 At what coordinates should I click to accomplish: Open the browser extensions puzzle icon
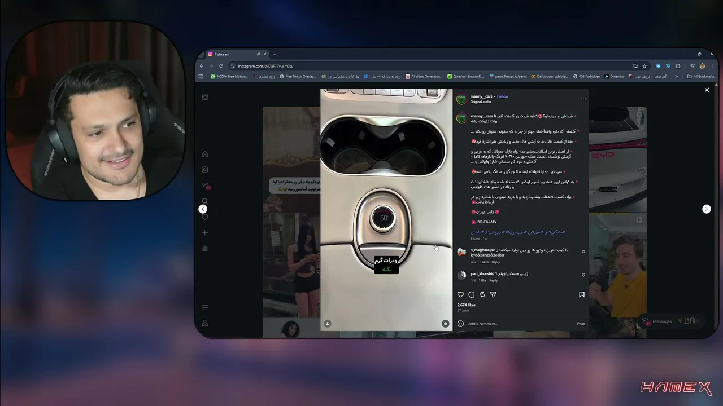tap(678, 66)
